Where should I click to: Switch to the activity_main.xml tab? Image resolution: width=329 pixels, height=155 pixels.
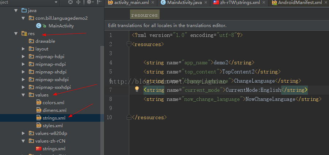pos(131,3)
